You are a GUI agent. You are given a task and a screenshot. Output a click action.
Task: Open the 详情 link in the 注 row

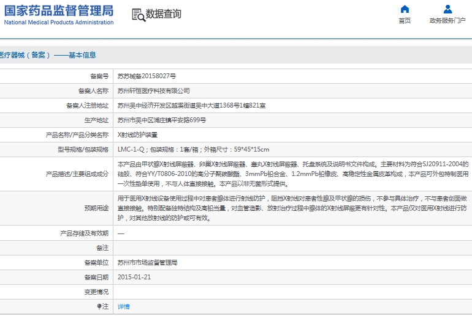[x=123, y=306]
